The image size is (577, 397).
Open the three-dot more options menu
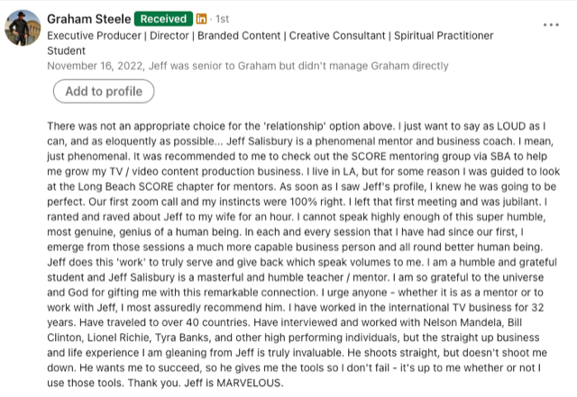click(551, 25)
